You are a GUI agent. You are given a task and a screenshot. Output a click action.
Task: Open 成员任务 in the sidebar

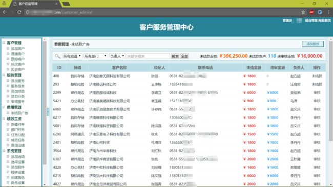click(18, 140)
